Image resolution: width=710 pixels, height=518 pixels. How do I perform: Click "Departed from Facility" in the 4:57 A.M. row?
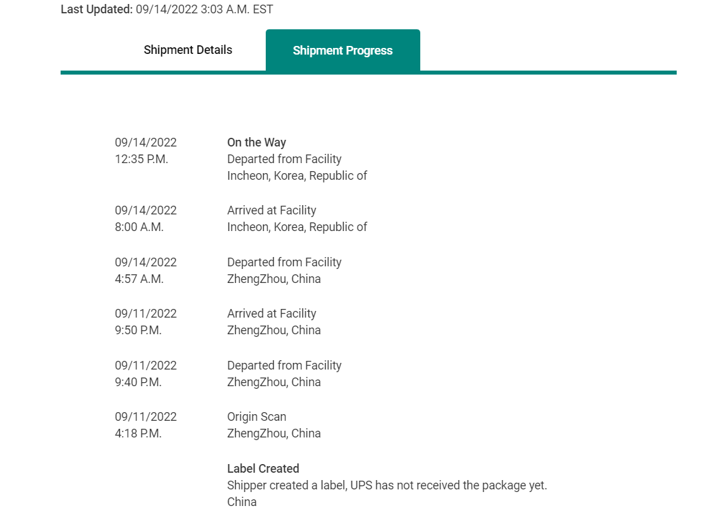click(284, 262)
